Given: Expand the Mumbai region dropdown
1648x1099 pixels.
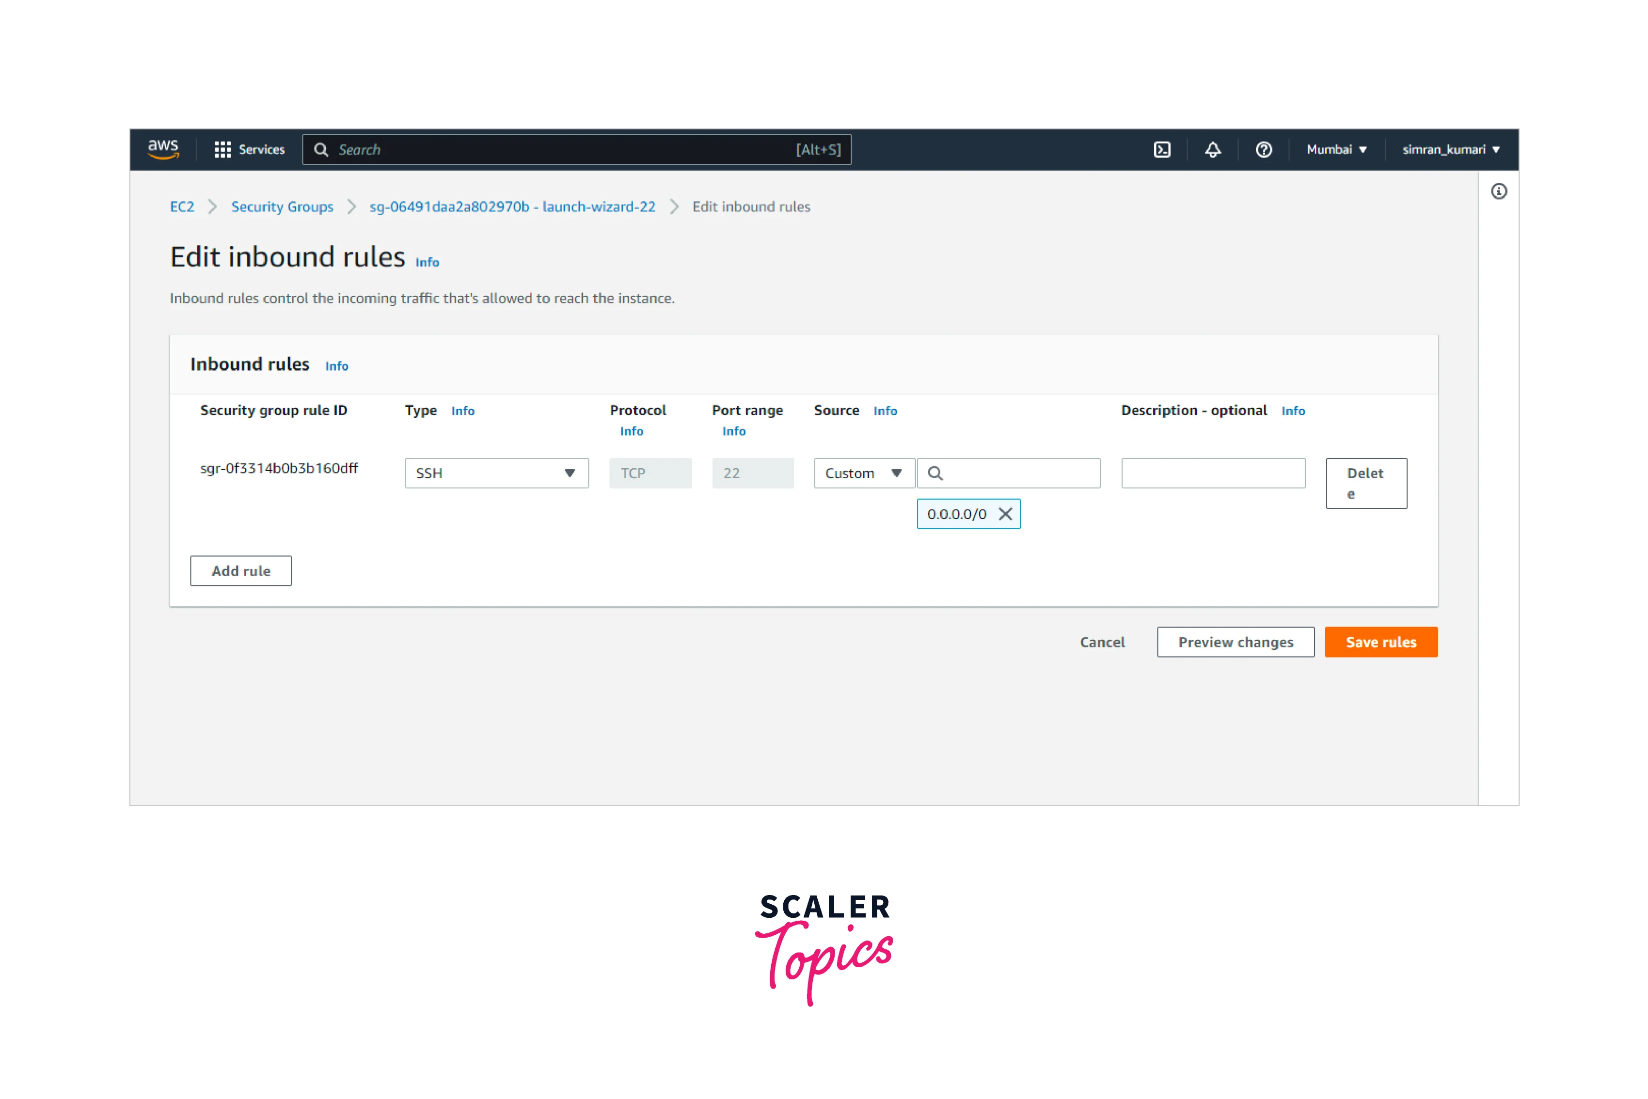Looking at the screenshot, I should [x=1336, y=149].
